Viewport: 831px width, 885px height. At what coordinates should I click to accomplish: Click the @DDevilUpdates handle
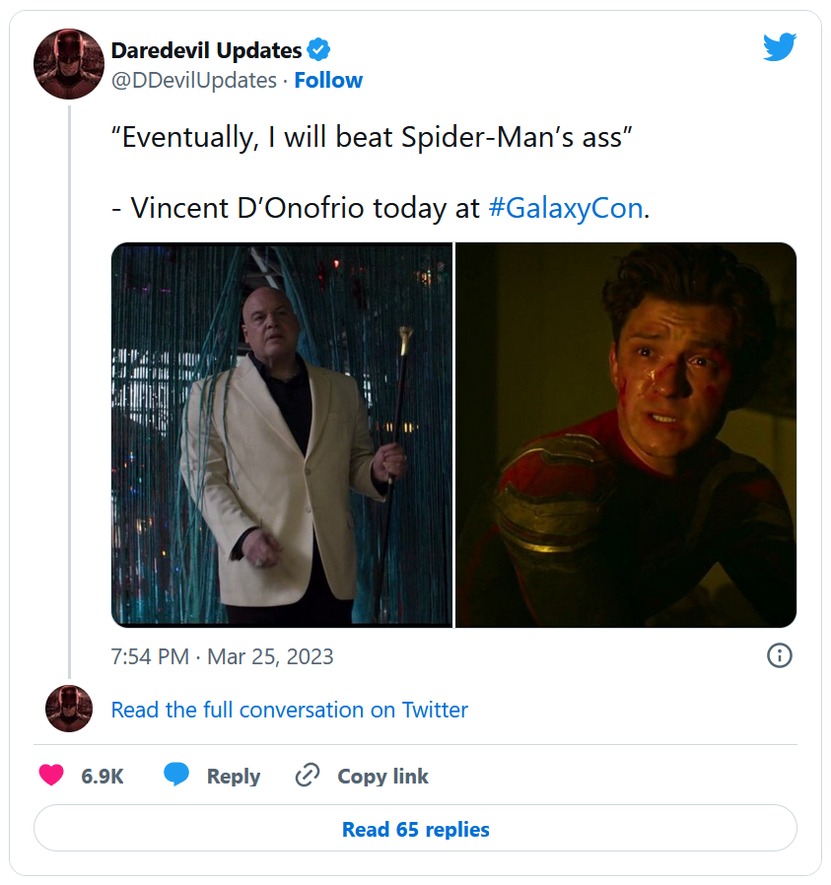(x=193, y=81)
